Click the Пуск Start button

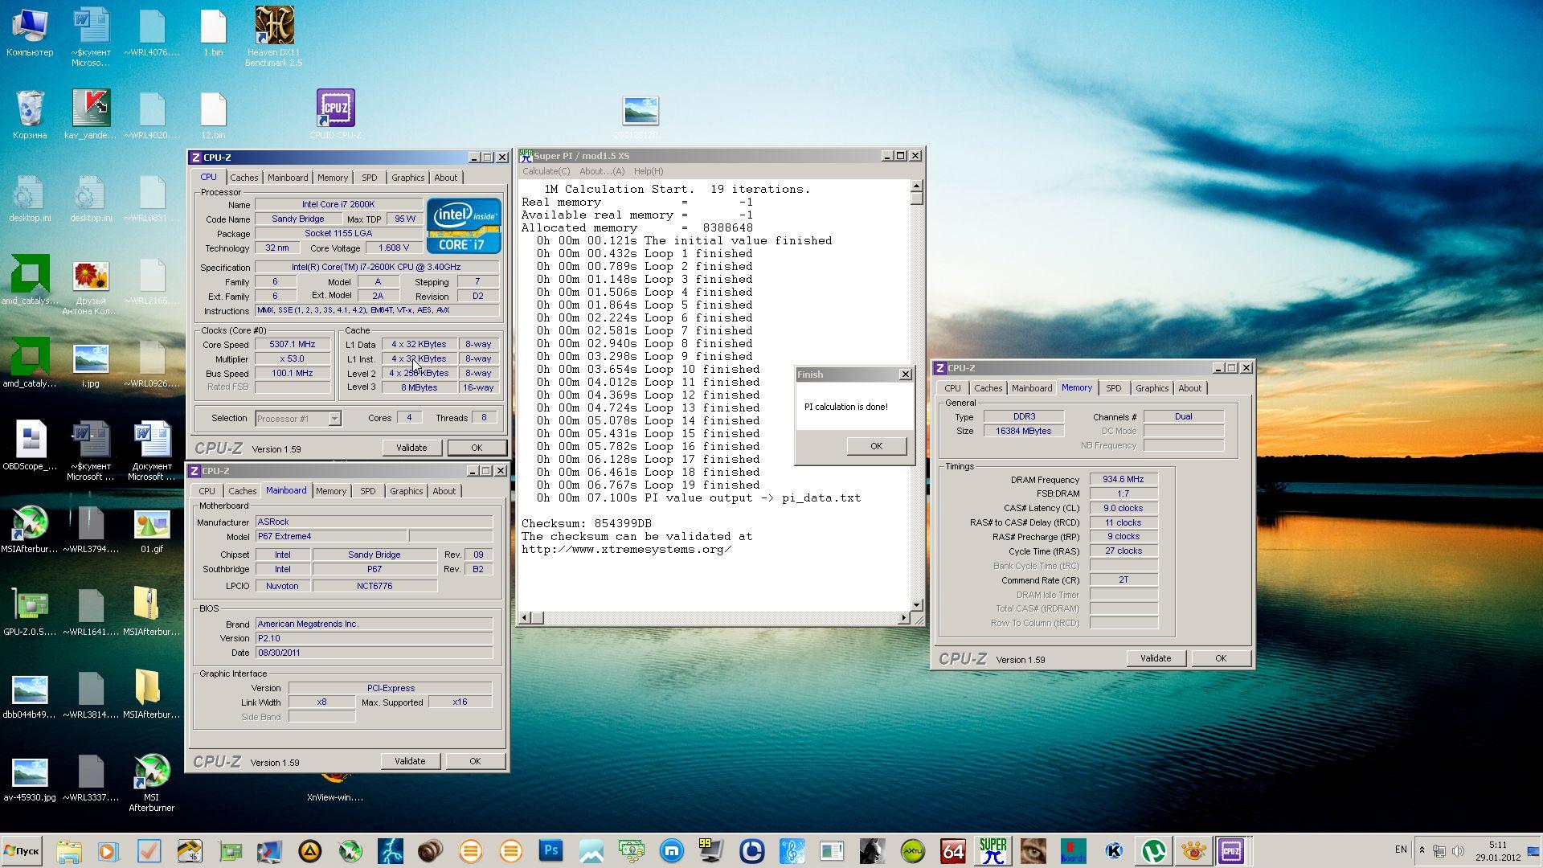tap(22, 851)
